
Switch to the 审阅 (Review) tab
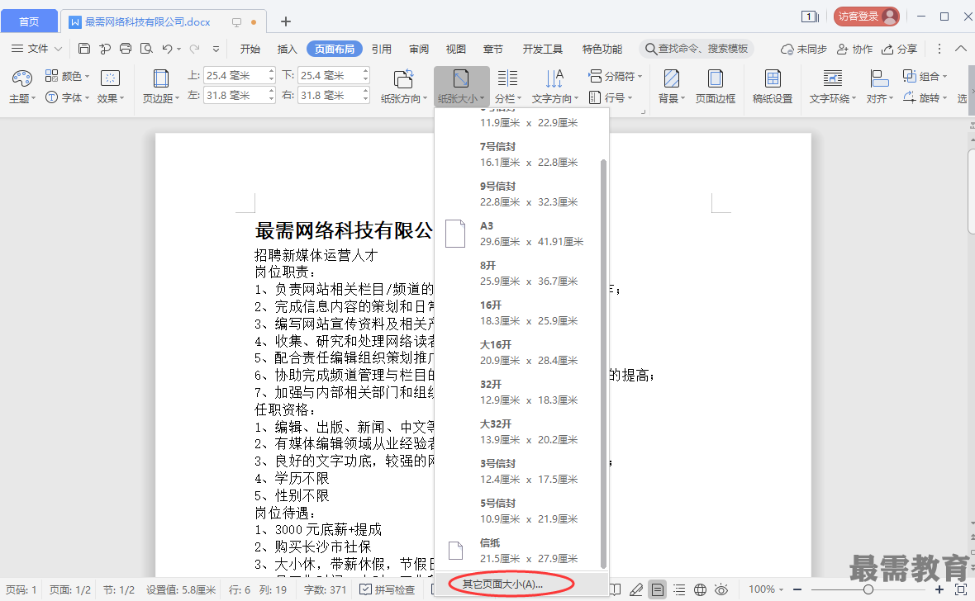coord(418,49)
